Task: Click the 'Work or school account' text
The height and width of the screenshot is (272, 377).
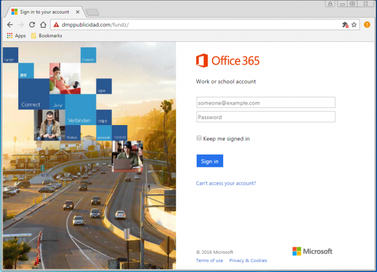Action: click(x=226, y=81)
